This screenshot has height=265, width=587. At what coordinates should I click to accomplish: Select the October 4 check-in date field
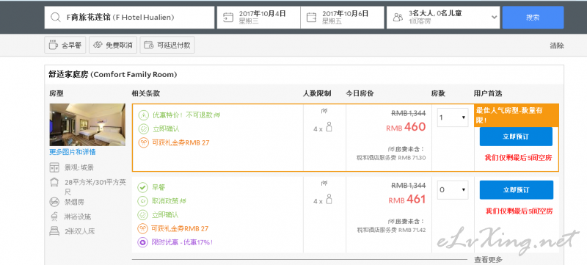pyautogui.click(x=258, y=17)
